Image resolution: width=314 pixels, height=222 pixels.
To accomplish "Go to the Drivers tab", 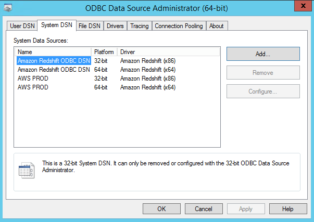I will pyautogui.click(x=115, y=26).
